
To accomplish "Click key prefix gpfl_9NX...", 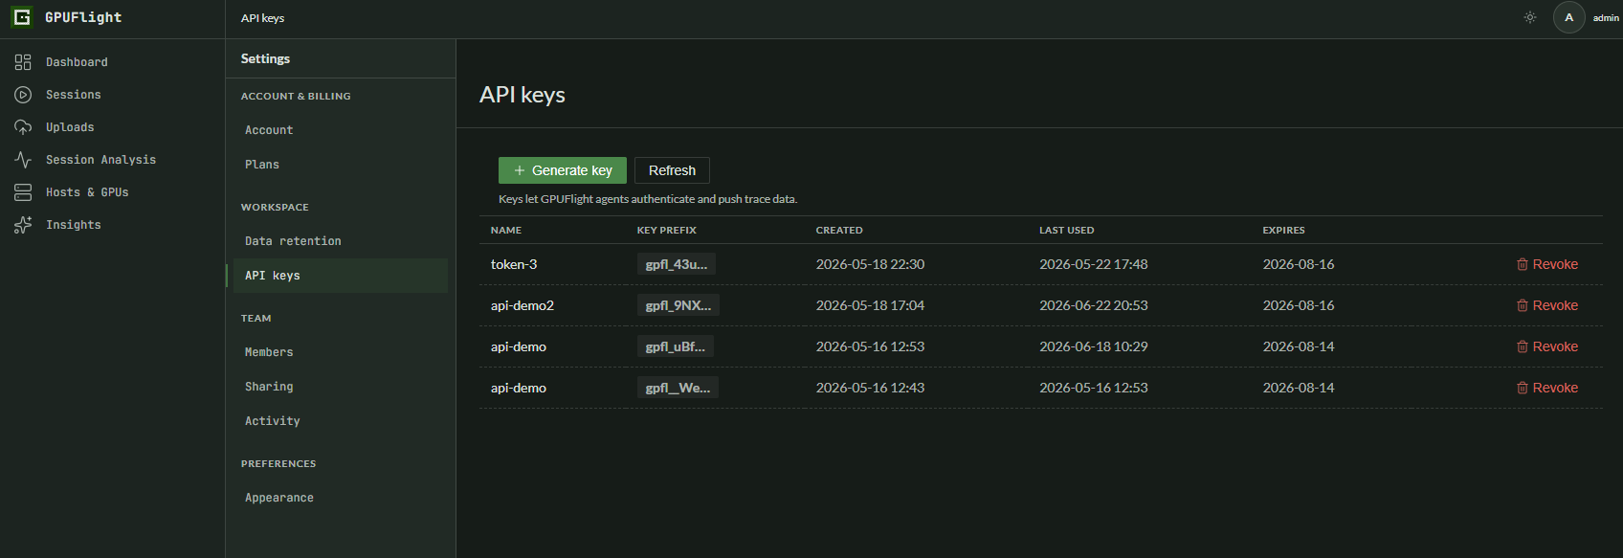I will pos(678,305).
